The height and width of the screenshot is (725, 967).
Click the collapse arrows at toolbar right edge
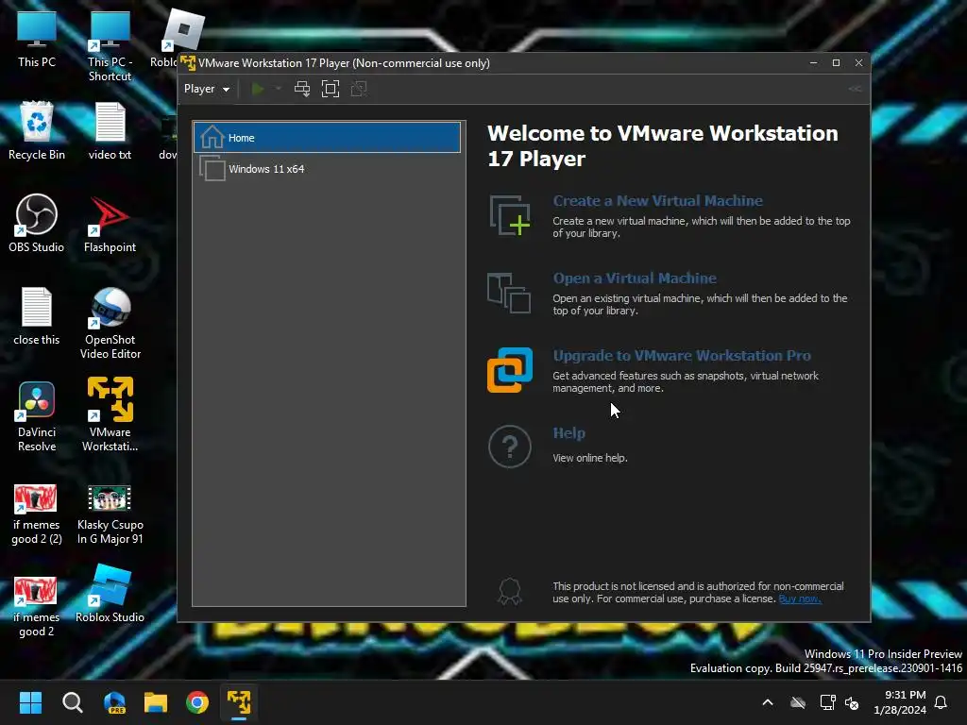[x=855, y=89]
